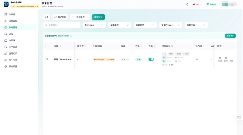Click the info icon next to 用量窗口
The height and width of the screenshot is (135, 243).
point(172,46)
